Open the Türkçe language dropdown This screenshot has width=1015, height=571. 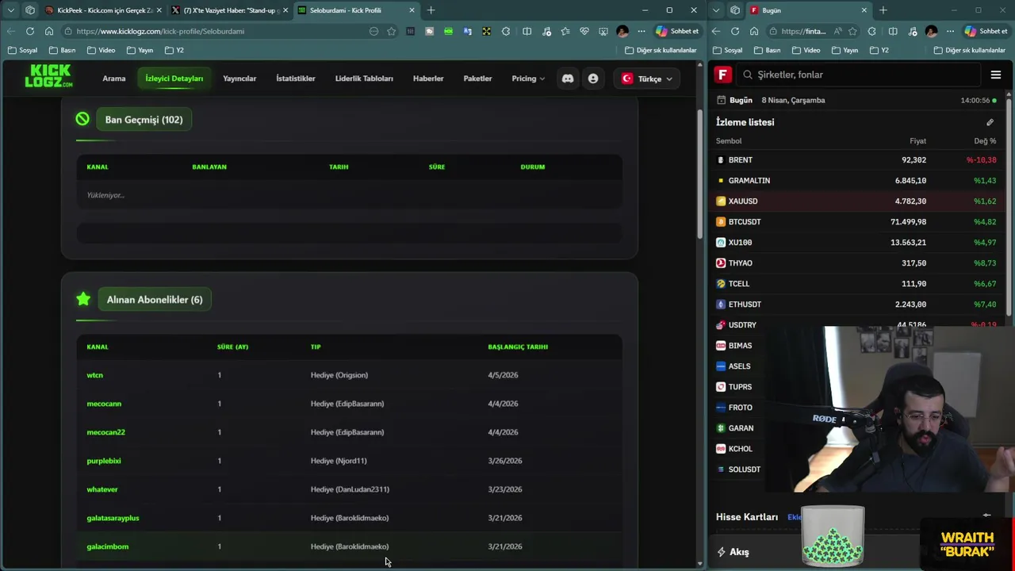tap(647, 79)
